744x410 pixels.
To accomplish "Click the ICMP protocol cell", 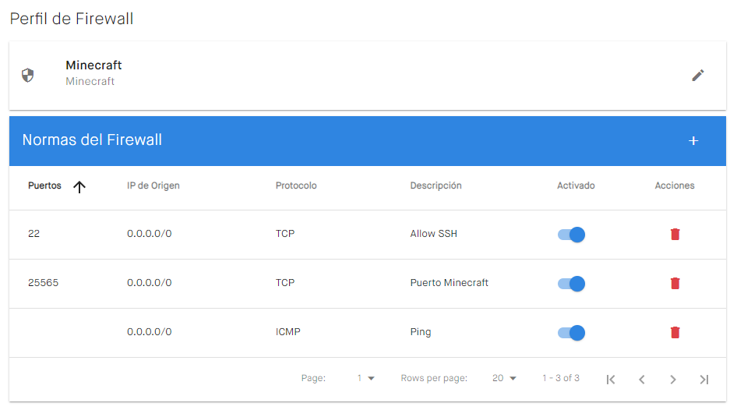I will coord(288,332).
